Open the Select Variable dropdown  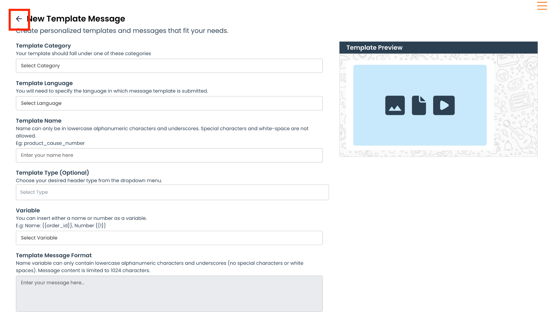(169, 238)
